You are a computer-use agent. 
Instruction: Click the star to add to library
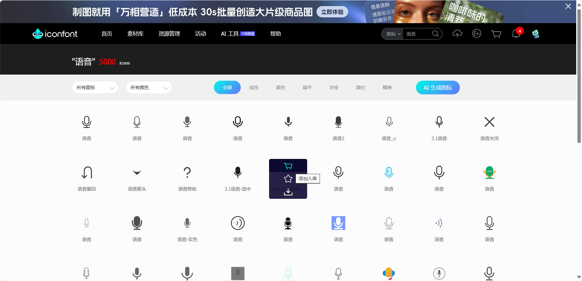288,179
